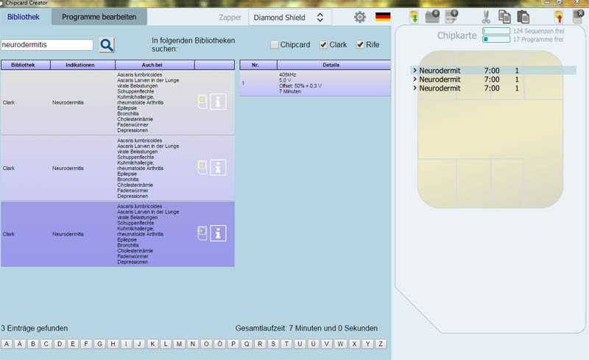
Task: Click the magnifier search icon
Action: [107, 45]
